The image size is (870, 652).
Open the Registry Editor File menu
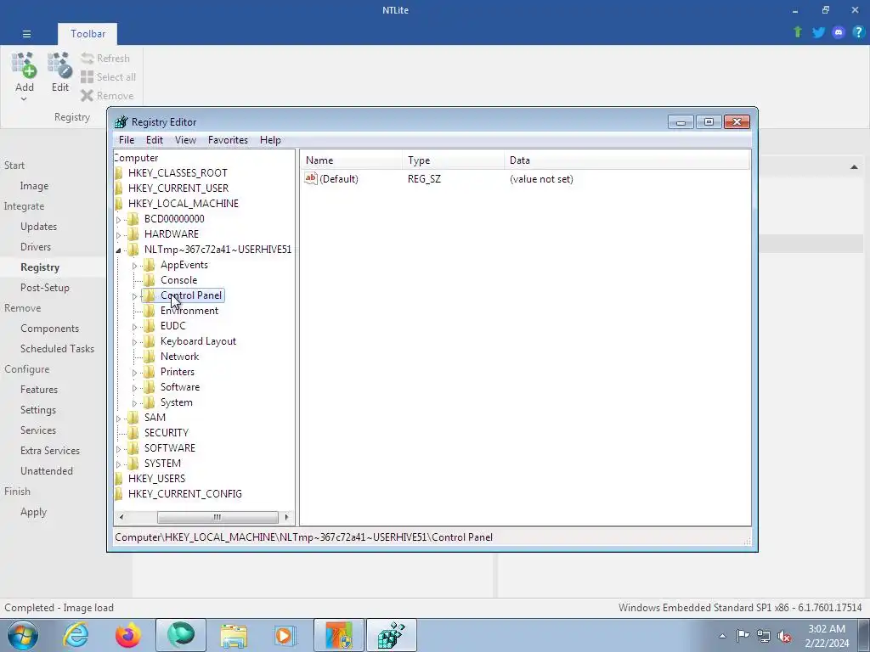tap(127, 140)
